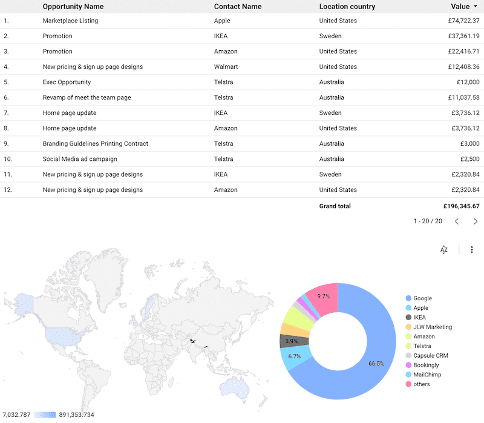
Task: Click the £22,416.71 value
Action: point(463,51)
